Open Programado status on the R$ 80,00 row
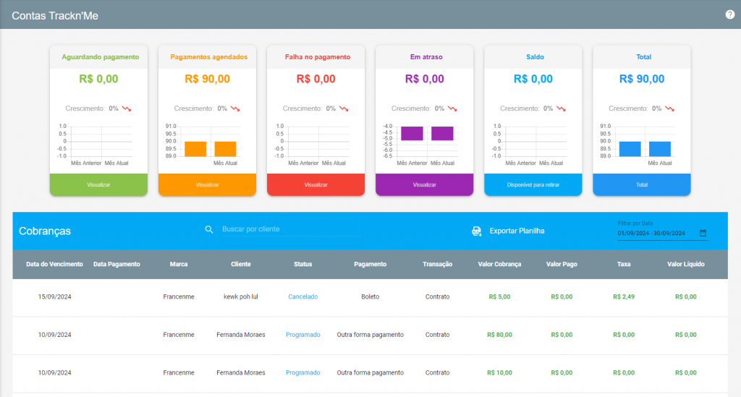 point(303,335)
